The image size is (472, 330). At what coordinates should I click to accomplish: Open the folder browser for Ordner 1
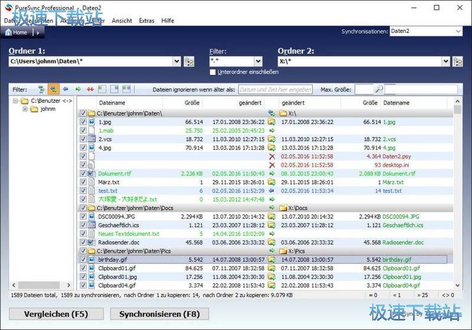[189, 61]
